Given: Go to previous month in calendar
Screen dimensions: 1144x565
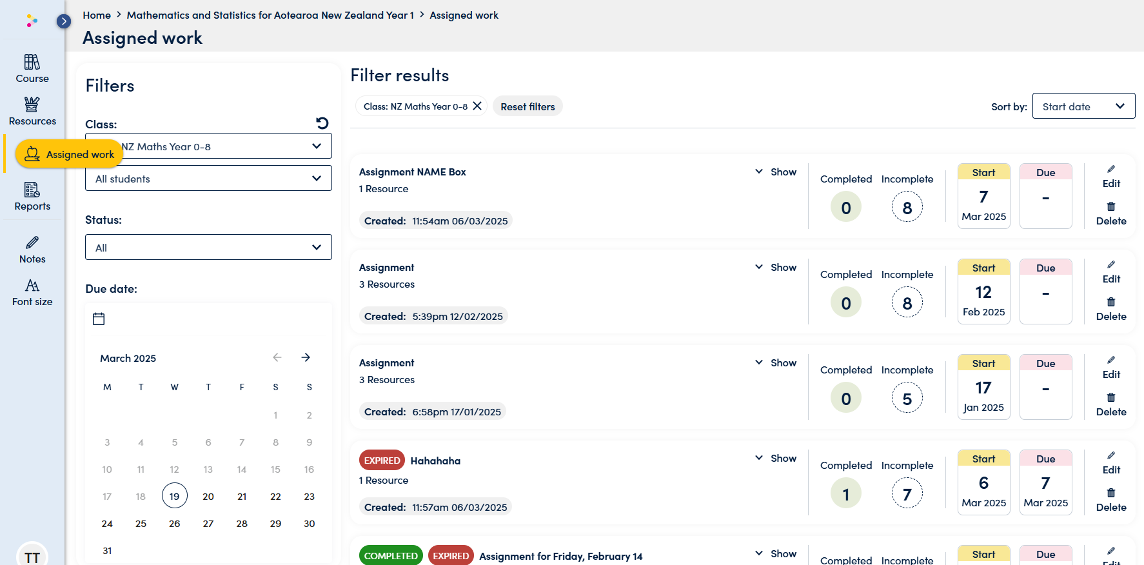Looking at the screenshot, I should click(x=277, y=357).
